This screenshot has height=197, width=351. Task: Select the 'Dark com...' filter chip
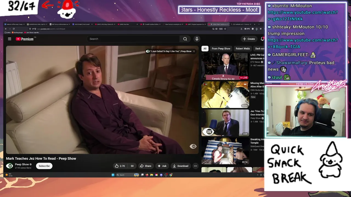(x=259, y=48)
